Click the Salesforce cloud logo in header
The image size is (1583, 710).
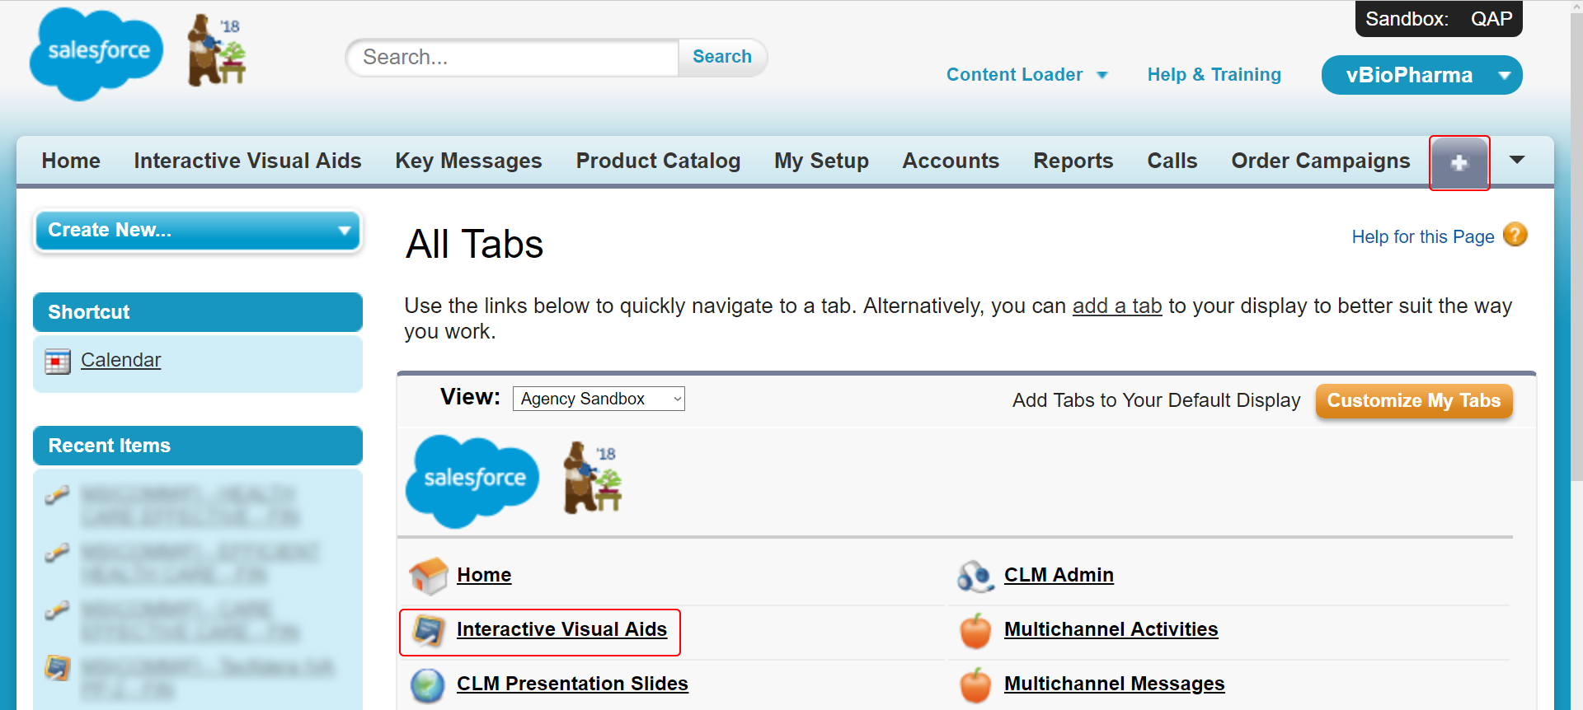tap(96, 54)
